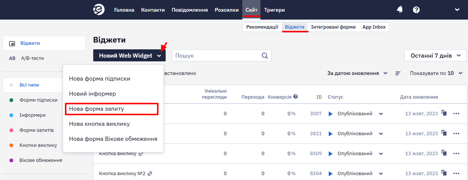Open the Контакти navigation tab
468x180 pixels.
pyautogui.click(x=153, y=10)
